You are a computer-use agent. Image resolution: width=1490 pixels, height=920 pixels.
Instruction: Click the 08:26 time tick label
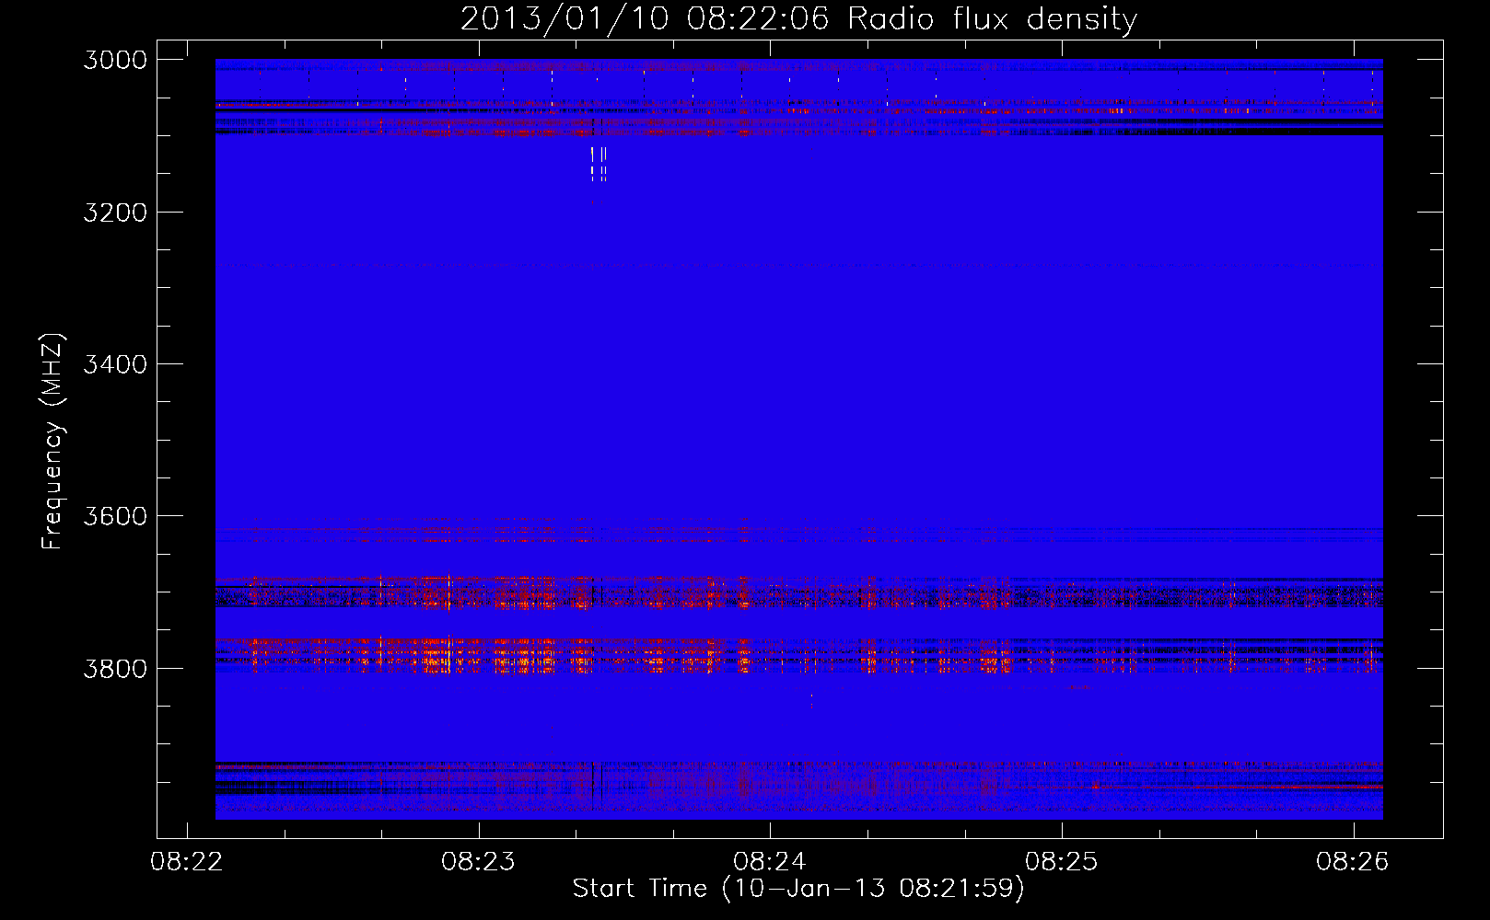coord(1353,862)
